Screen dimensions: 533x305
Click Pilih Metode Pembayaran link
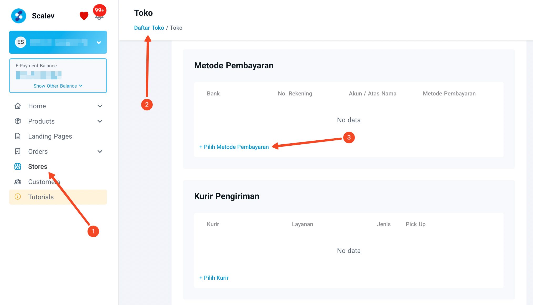click(x=234, y=147)
